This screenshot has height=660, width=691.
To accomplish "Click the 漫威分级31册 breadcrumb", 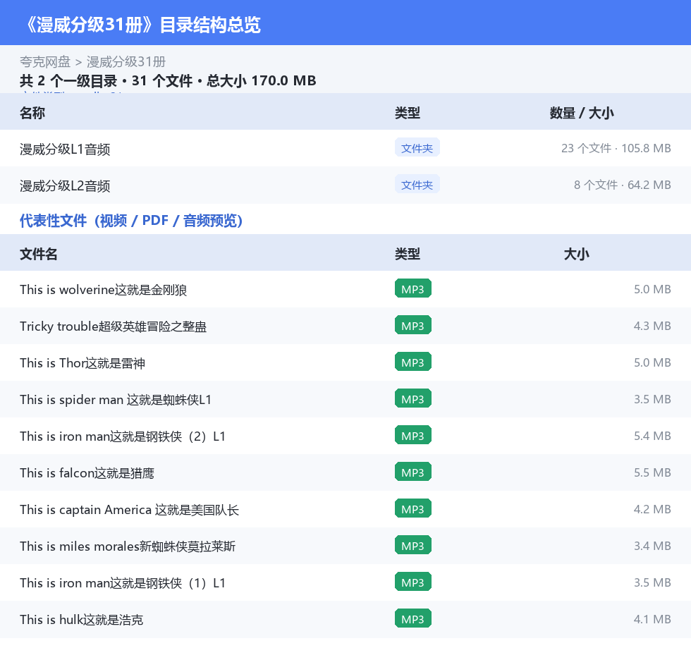I will (x=126, y=61).
